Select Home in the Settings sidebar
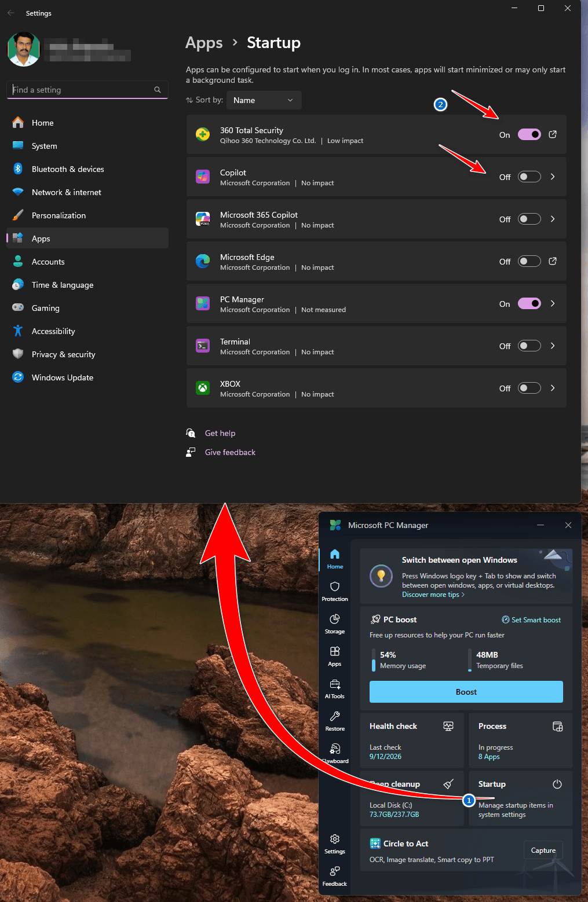The width and height of the screenshot is (588, 902). [x=87, y=123]
